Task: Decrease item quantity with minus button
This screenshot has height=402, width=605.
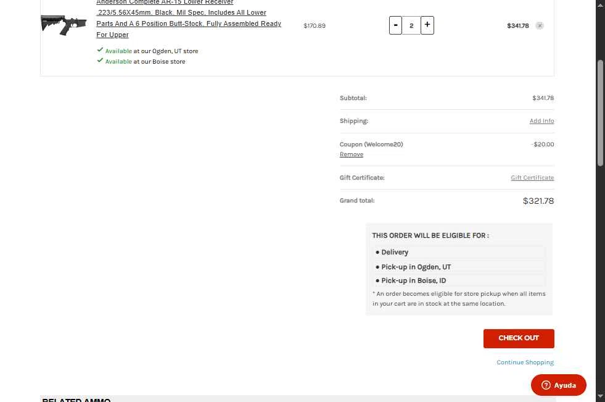Action: coord(395,25)
